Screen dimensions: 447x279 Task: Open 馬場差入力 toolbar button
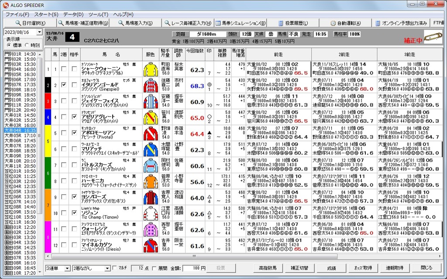click(x=135, y=23)
